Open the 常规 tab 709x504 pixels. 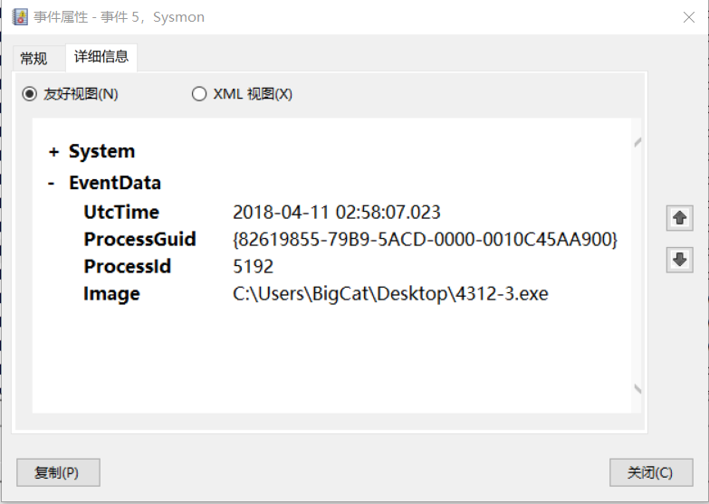[34, 59]
